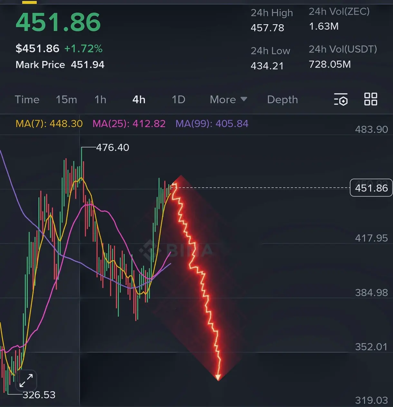Tap the 24h Low label
Image resolution: width=393 pixels, height=407 pixels.
(x=271, y=51)
